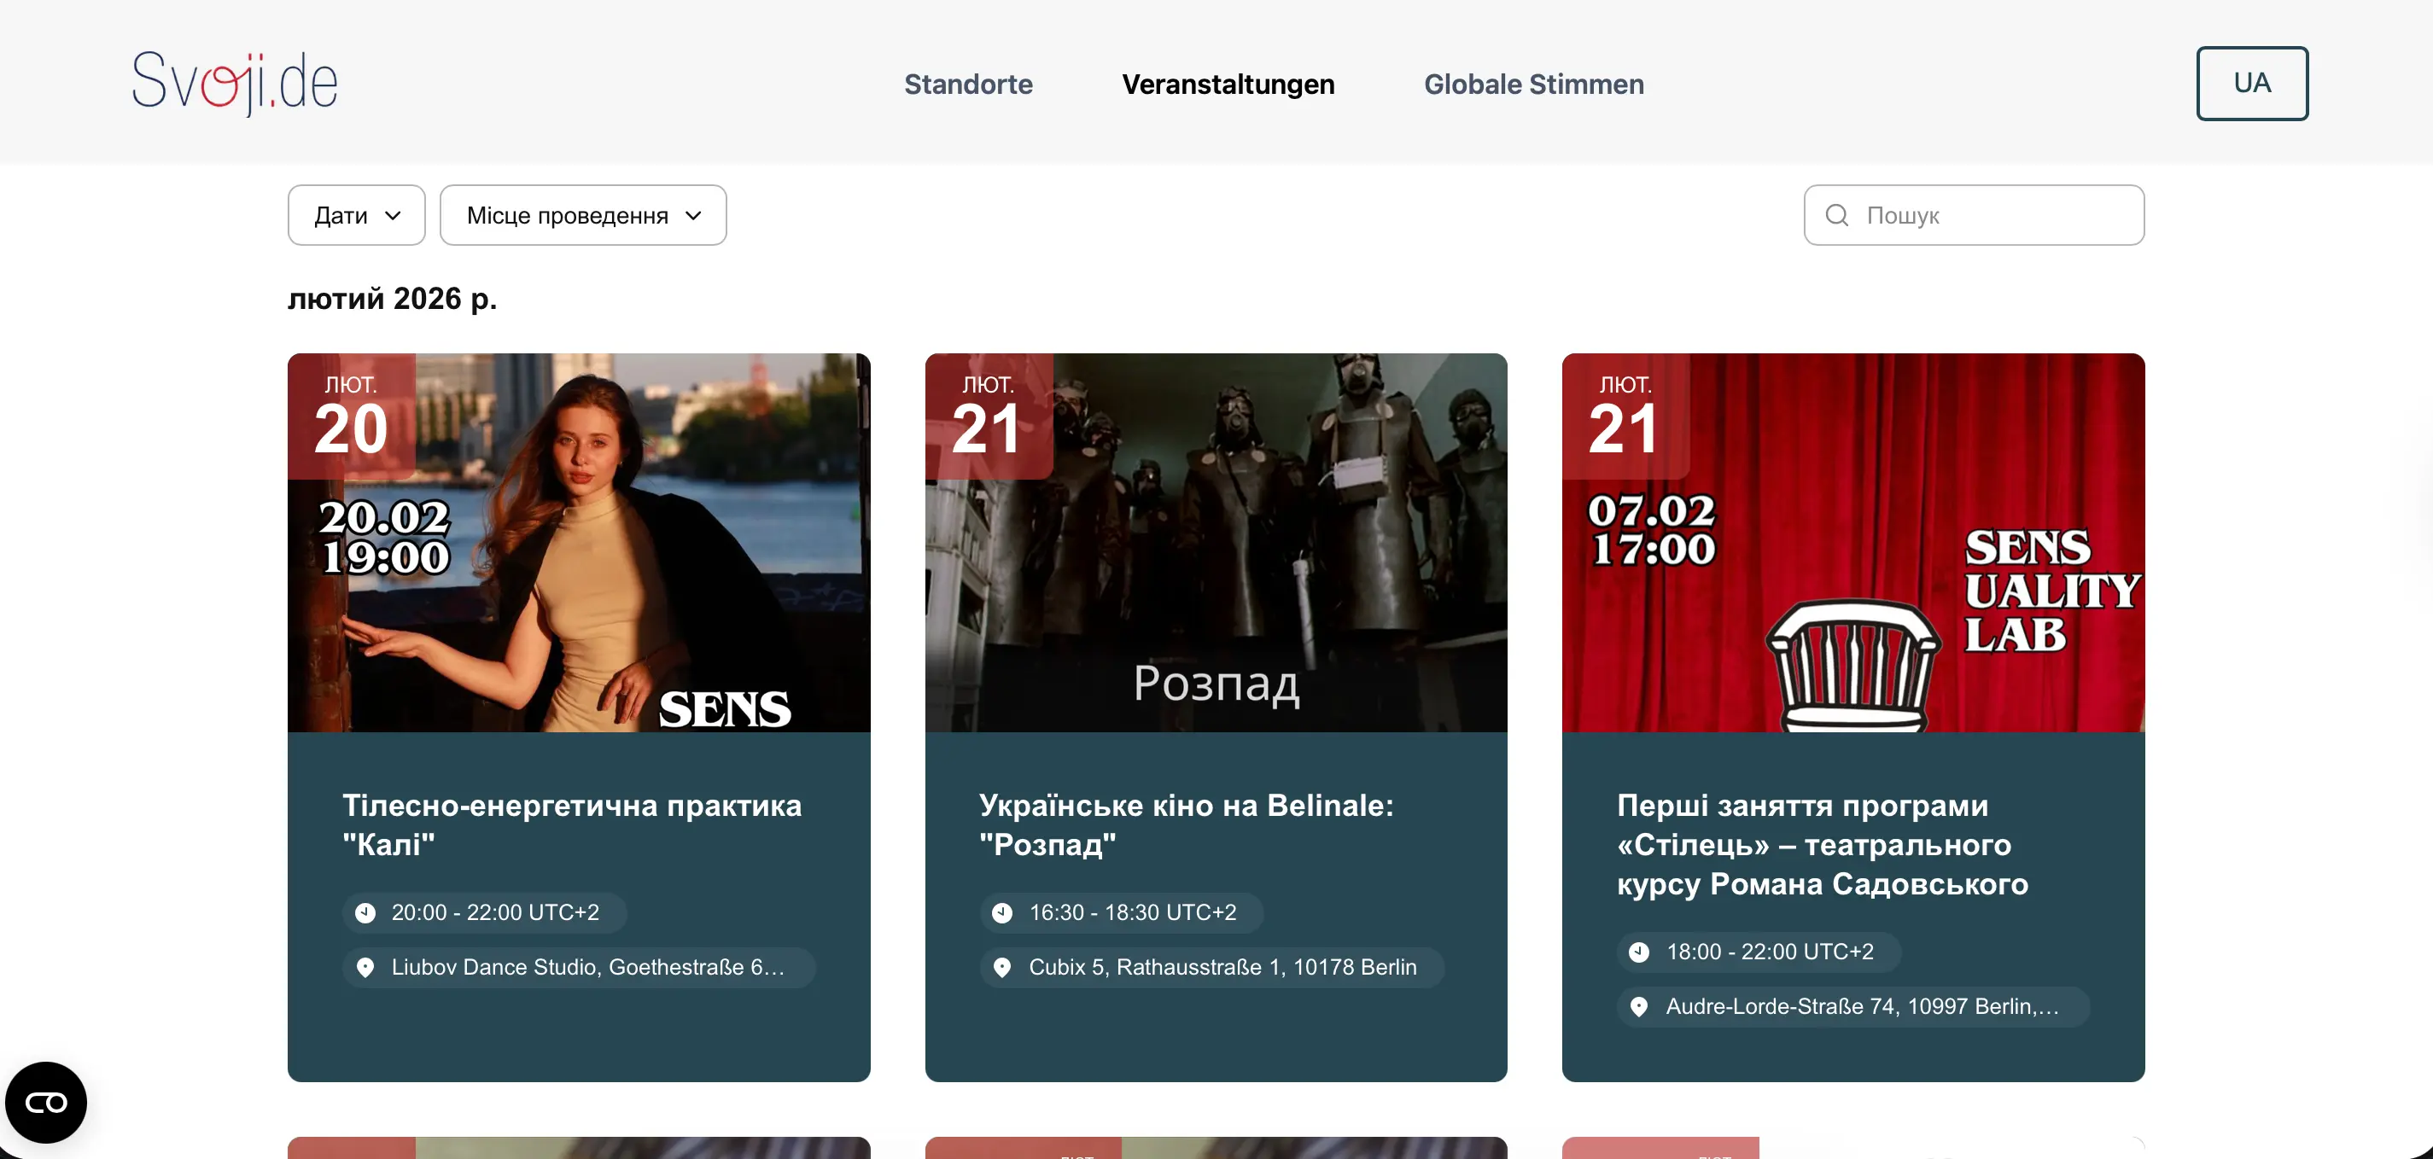Toggle language with the UA button
2433x1159 pixels.
click(2250, 83)
